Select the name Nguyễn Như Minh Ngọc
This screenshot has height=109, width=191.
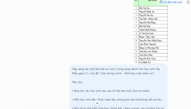(x=151, y=41)
